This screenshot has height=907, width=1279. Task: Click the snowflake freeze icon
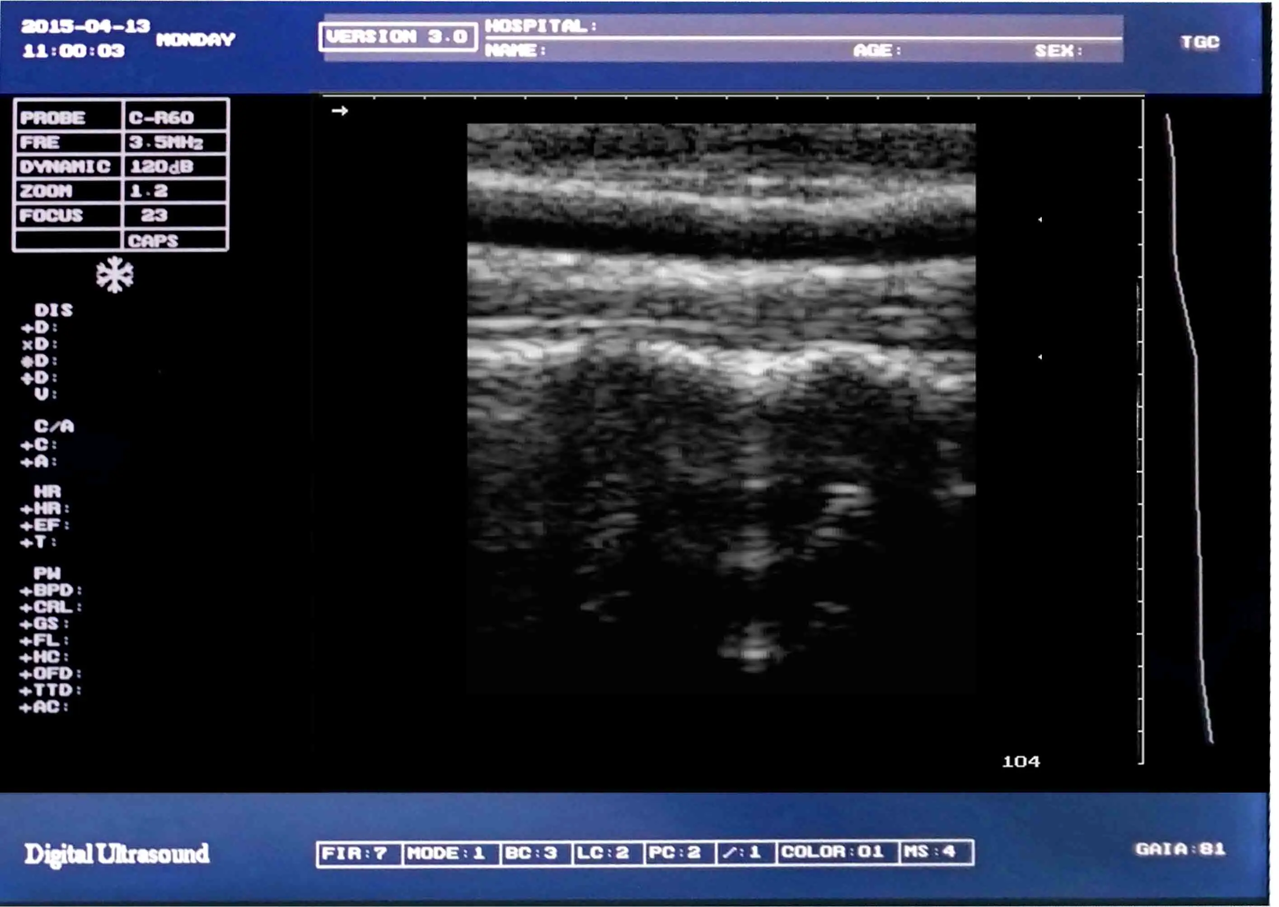click(114, 274)
